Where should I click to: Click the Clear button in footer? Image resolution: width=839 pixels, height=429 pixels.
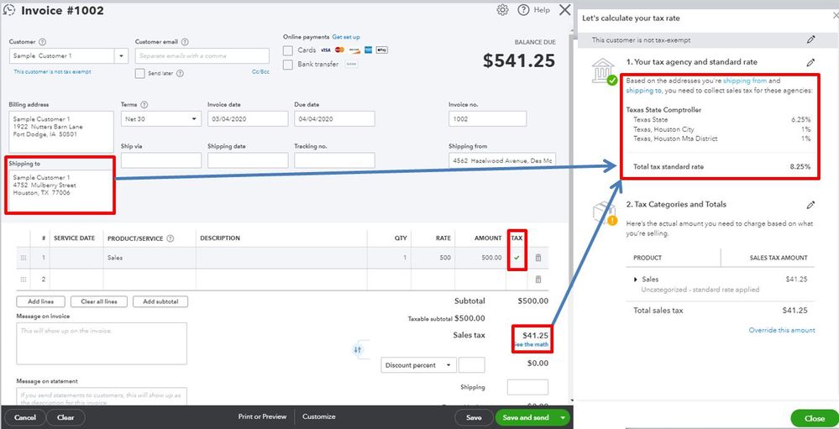tap(66, 418)
